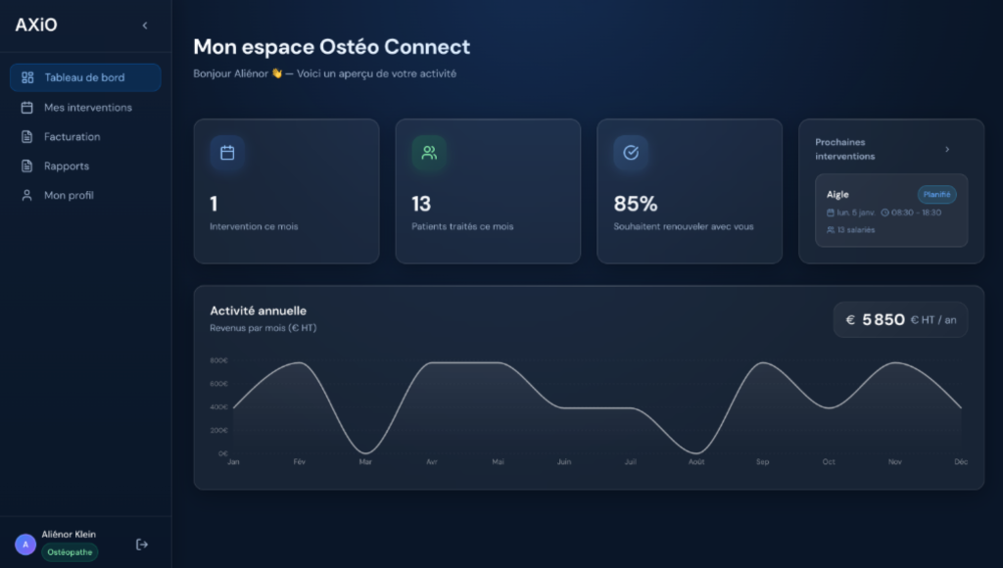Image resolution: width=1003 pixels, height=568 pixels.
Task: Click the Prochaines interventions heading
Action: [845, 149]
